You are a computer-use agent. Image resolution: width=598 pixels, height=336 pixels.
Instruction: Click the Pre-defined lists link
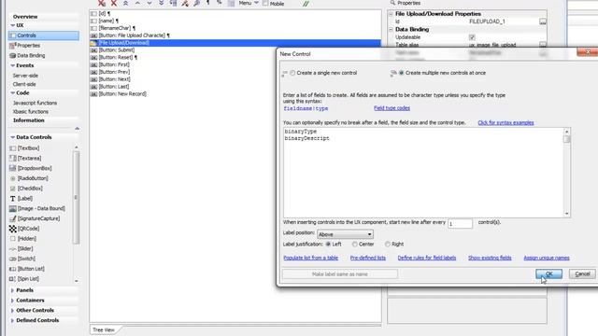coord(367,258)
